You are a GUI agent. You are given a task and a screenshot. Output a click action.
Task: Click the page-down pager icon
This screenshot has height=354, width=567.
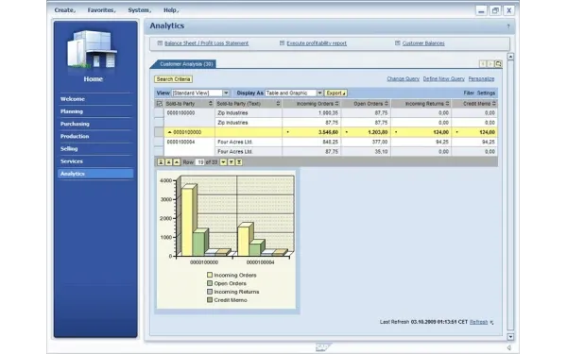tap(232, 162)
